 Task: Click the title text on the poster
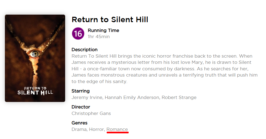(35, 90)
